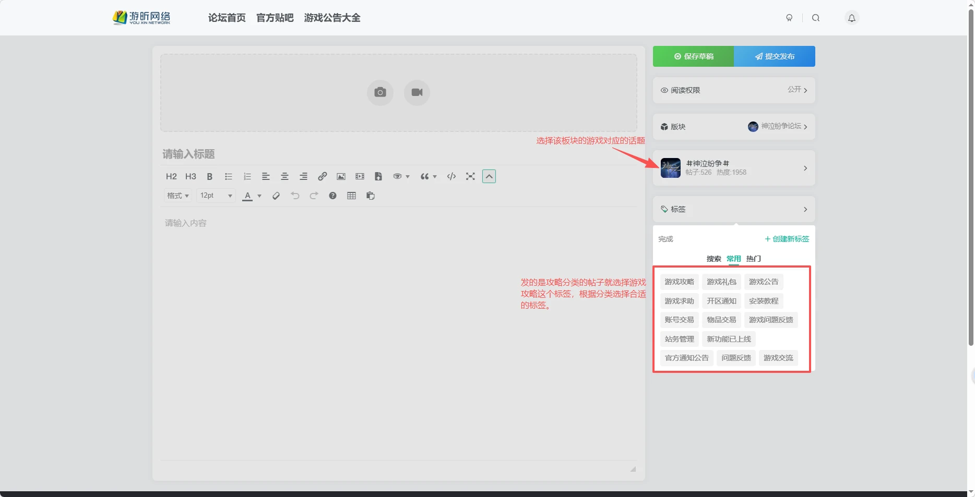Enter fullscreen editor mode

[x=470, y=176]
